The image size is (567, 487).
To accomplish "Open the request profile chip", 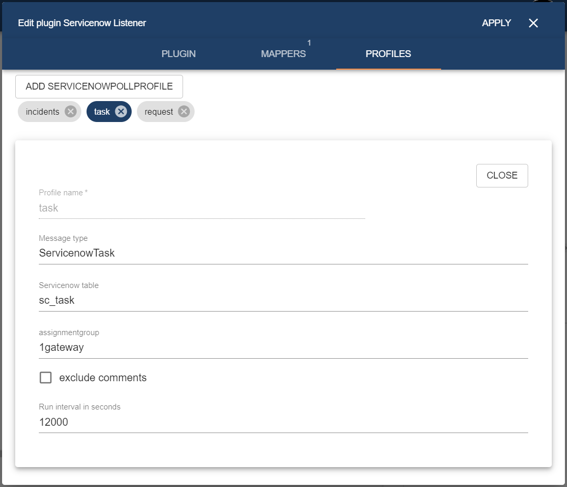I will pos(158,112).
